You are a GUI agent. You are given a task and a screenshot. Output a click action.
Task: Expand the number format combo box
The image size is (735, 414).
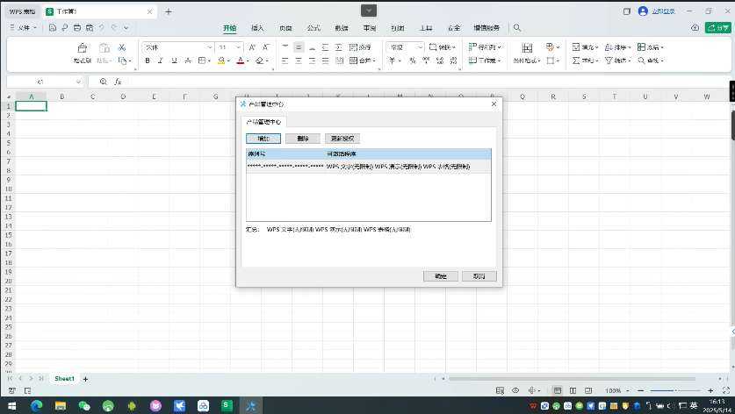(x=420, y=47)
